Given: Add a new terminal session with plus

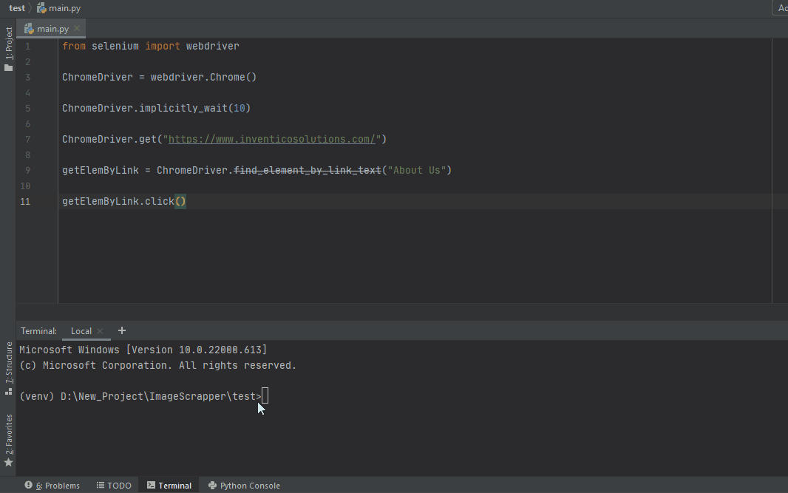Looking at the screenshot, I should pos(122,330).
